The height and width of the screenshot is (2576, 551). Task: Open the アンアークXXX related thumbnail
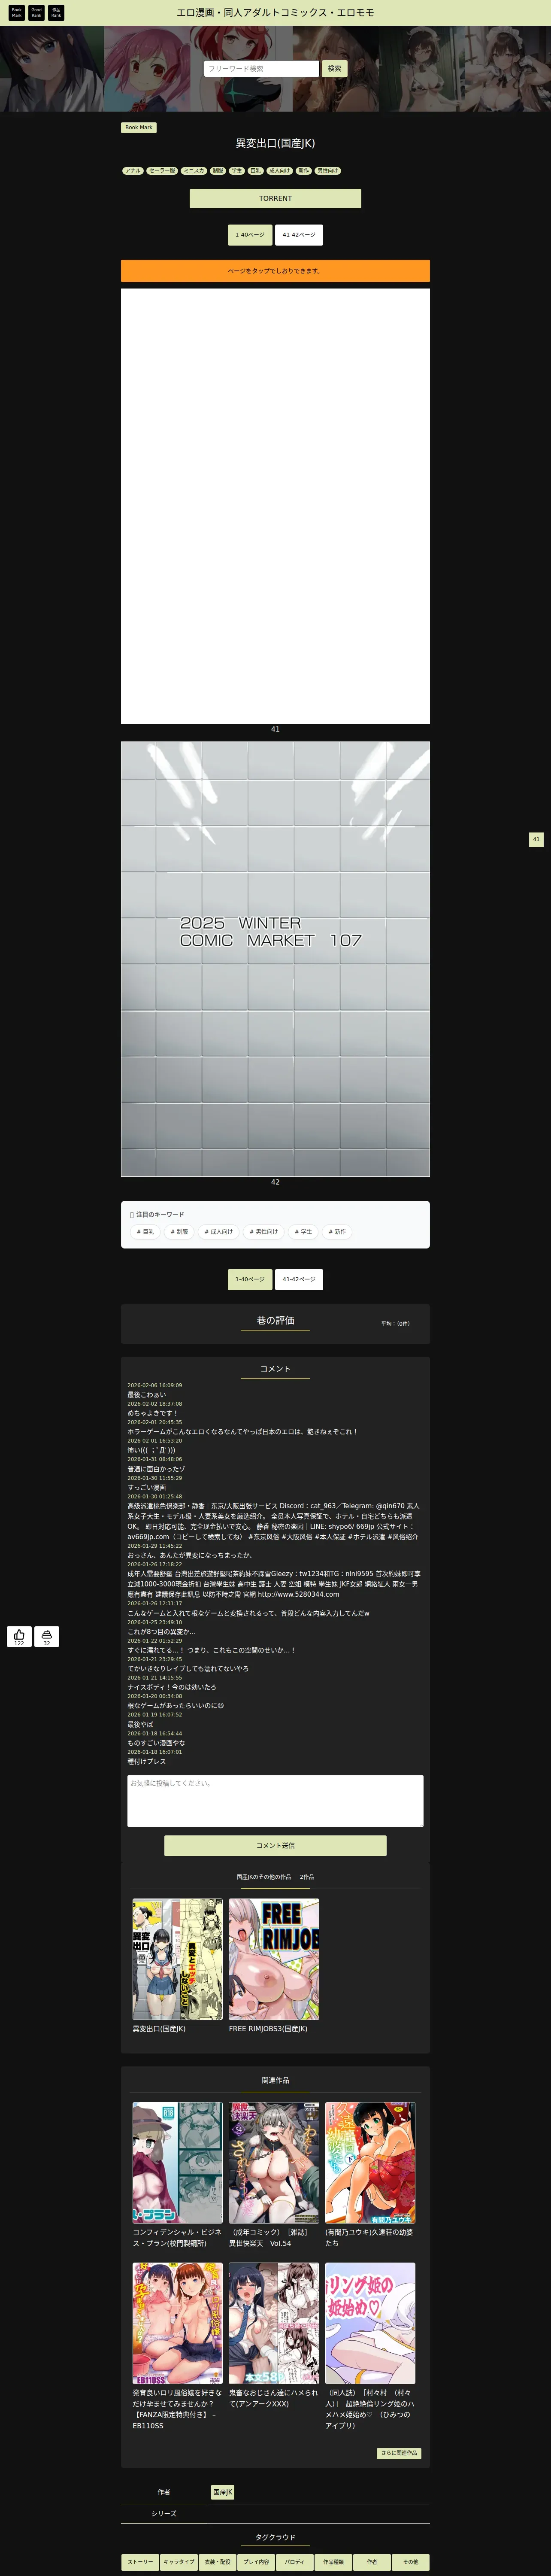click(274, 2323)
